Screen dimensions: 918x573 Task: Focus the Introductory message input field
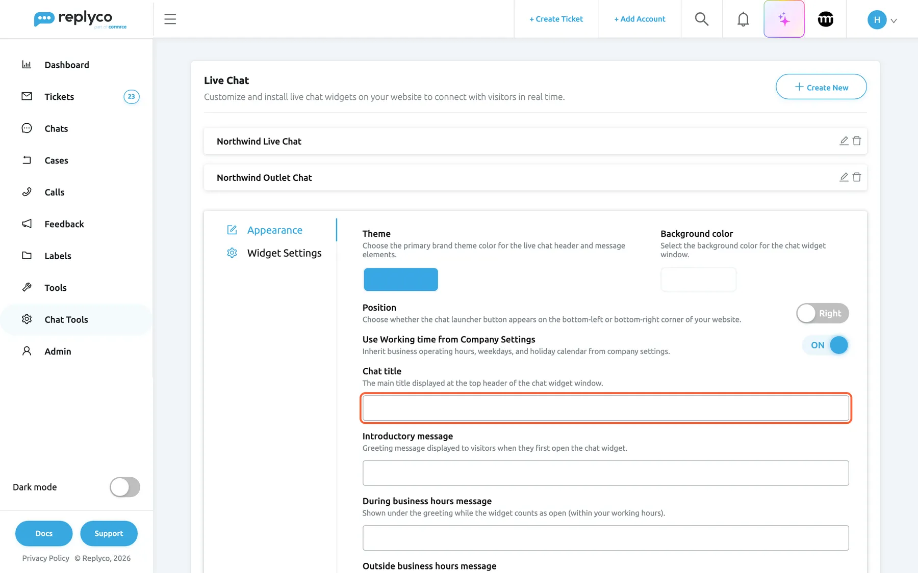(605, 473)
